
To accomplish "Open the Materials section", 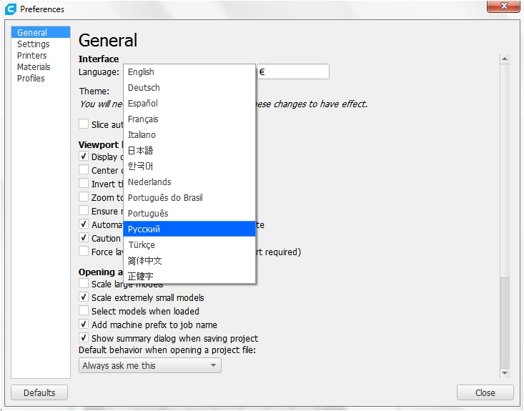I will pos(34,67).
